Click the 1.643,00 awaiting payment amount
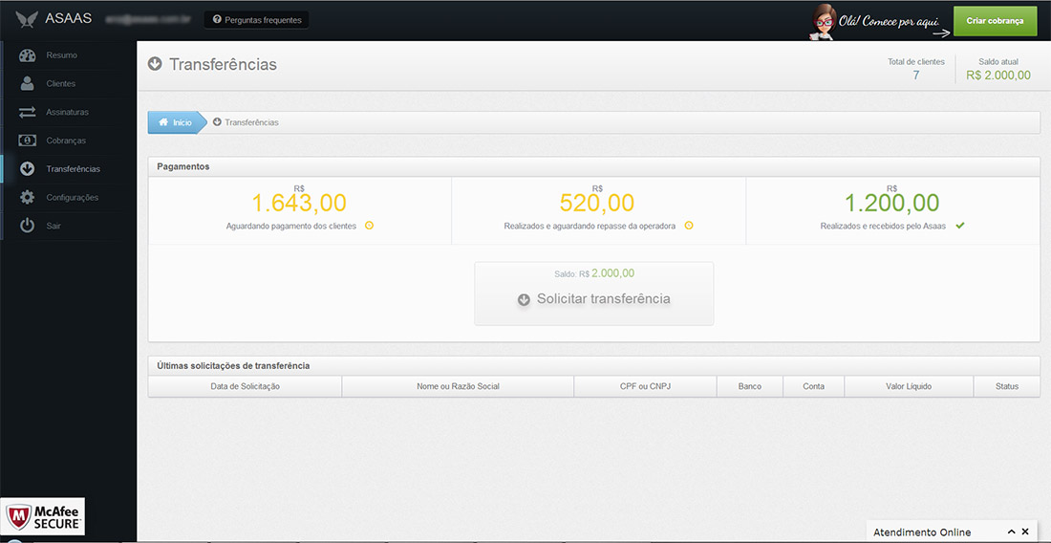Image resolution: width=1051 pixels, height=543 pixels. point(299,203)
